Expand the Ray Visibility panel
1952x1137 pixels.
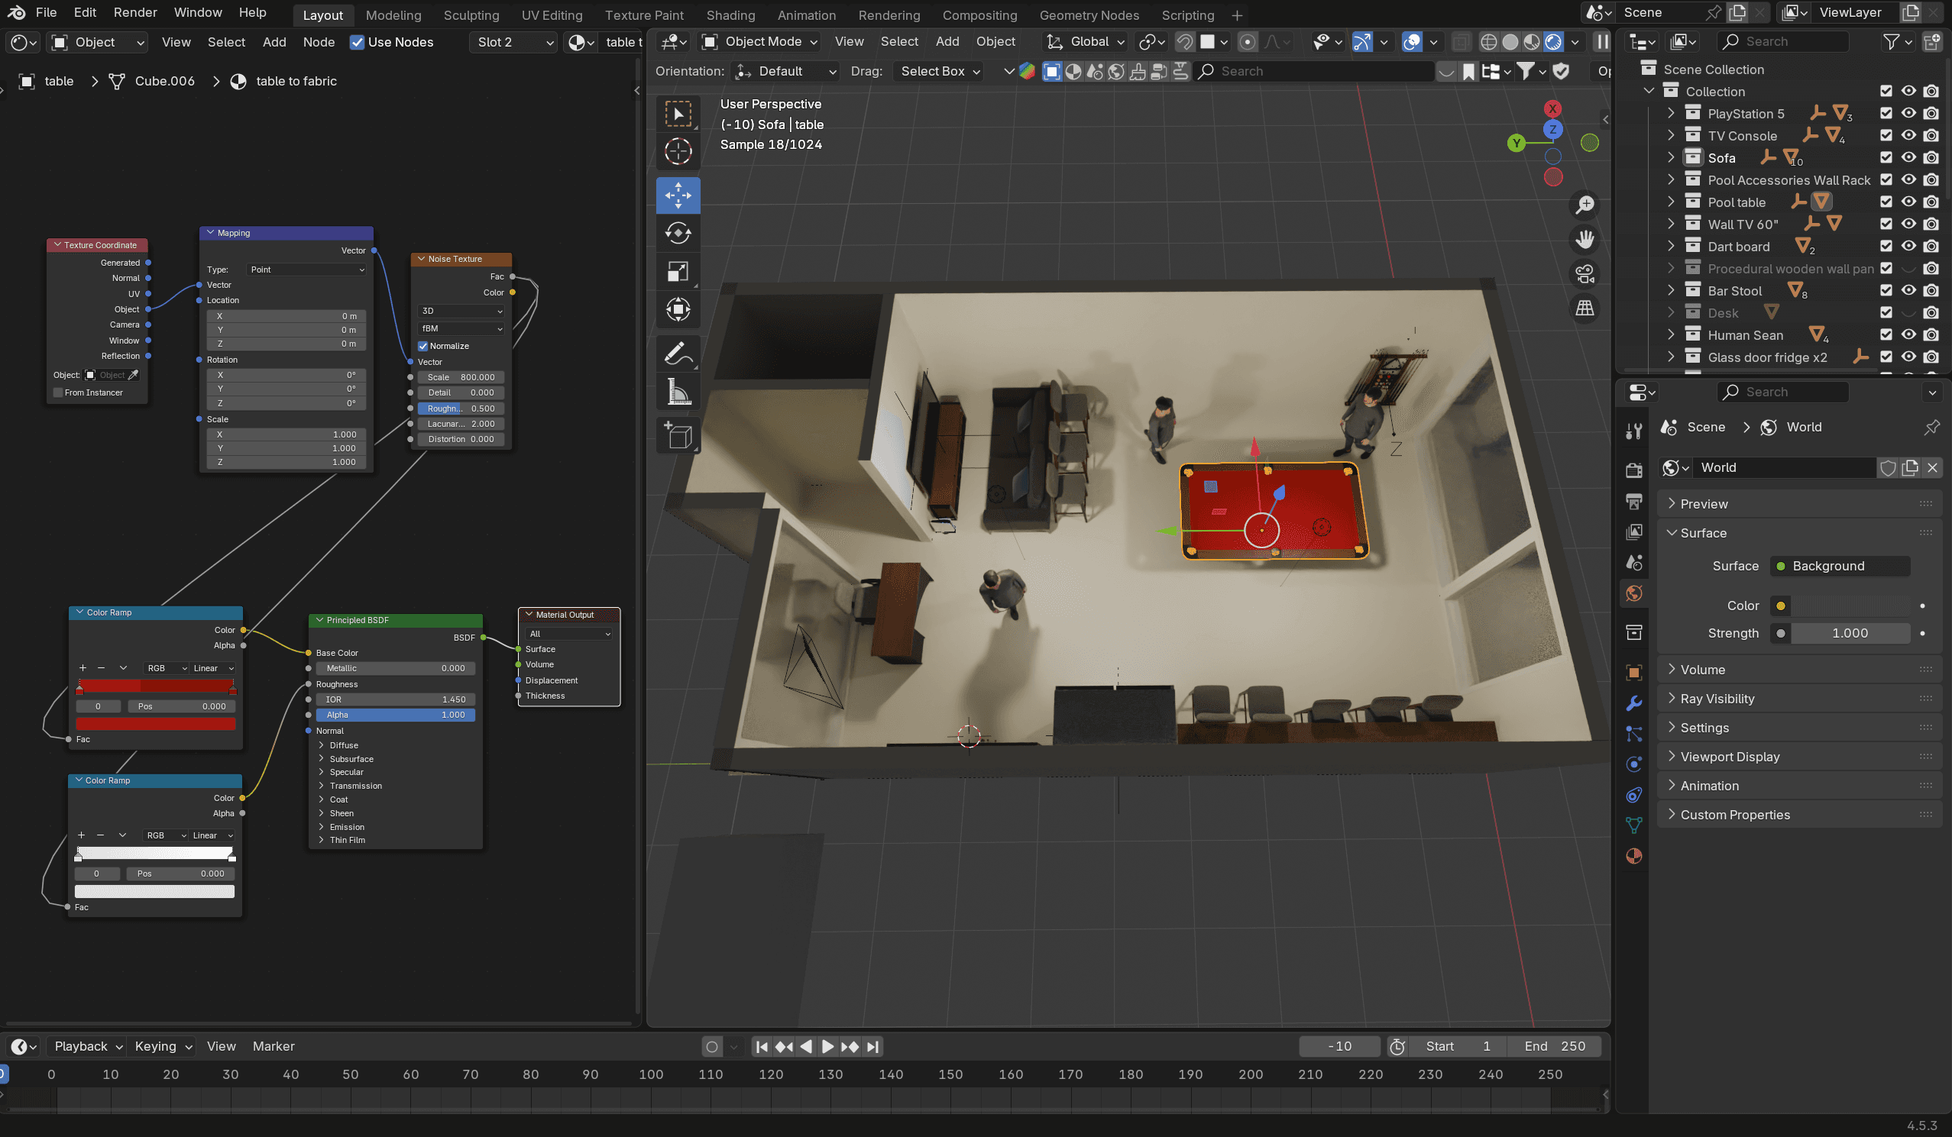(x=1717, y=699)
